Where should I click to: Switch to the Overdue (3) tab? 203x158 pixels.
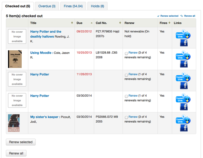click(x=47, y=6)
